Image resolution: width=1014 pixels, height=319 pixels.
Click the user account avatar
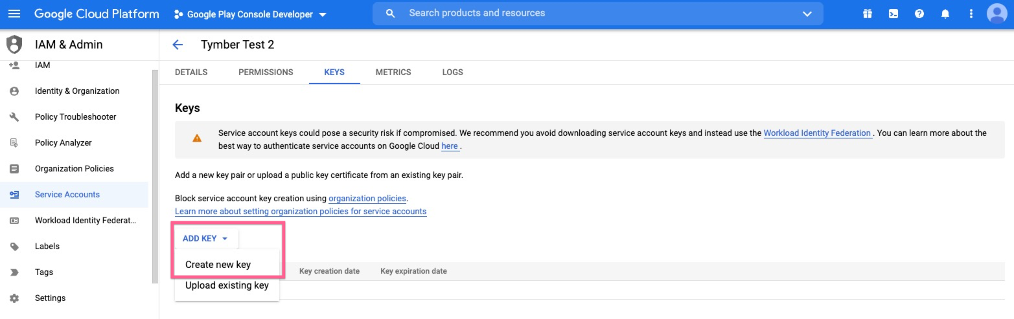point(997,14)
